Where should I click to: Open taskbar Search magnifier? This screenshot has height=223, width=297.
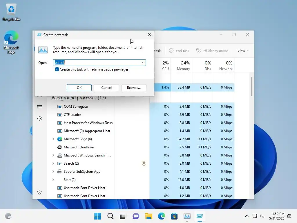(111, 216)
